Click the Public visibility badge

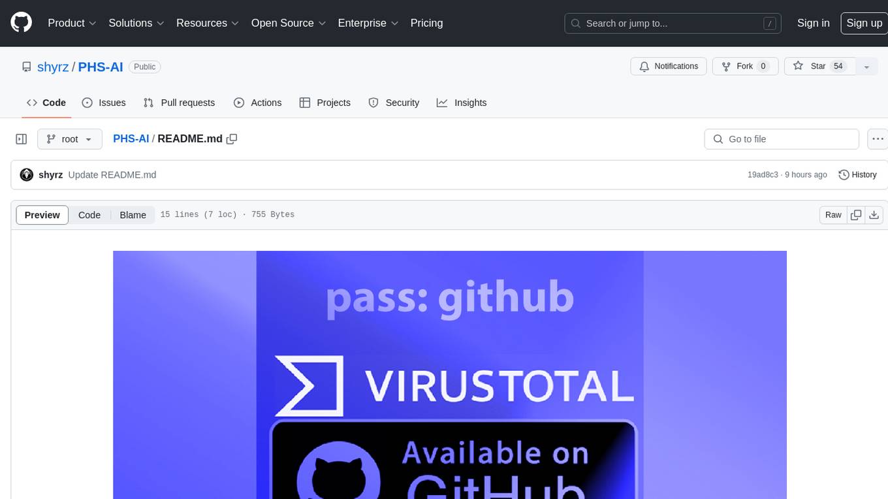[145, 67]
